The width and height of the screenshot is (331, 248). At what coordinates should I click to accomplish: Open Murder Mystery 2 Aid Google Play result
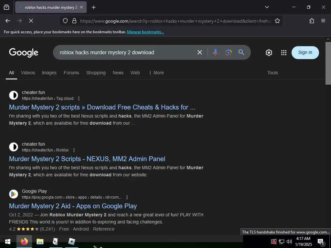[x=73, y=206]
